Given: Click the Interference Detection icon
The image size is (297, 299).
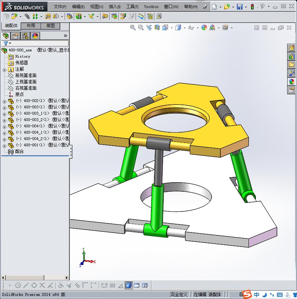Looking at the screenshot, I should 141,17.
